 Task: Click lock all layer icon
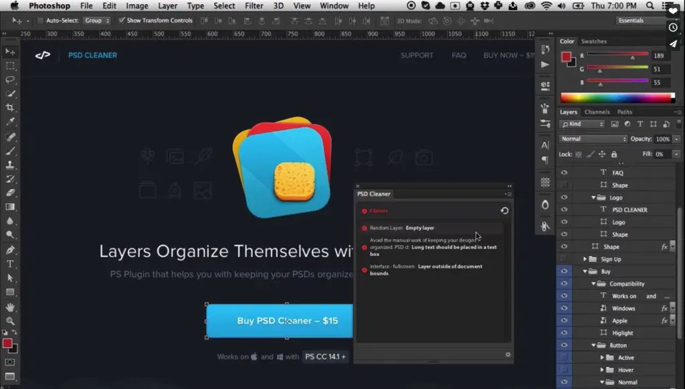click(x=614, y=154)
